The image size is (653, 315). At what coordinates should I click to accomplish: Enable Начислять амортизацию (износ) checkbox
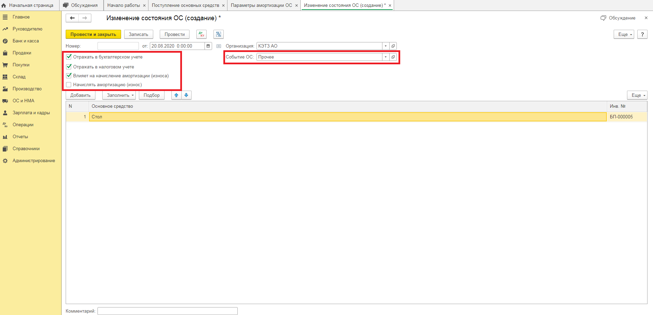[69, 84]
